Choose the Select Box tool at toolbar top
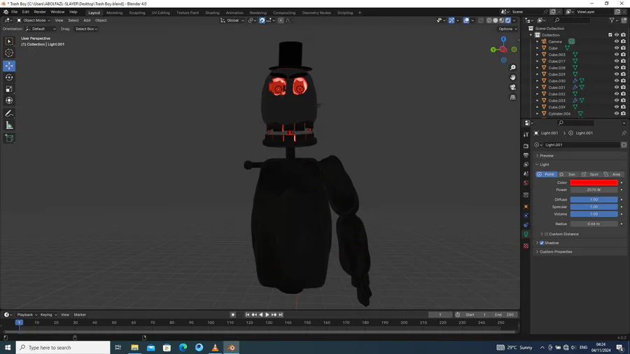This screenshot has width=630, height=354. click(x=9, y=41)
